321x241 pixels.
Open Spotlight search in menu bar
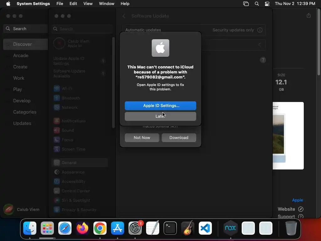(x=257, y=4)
